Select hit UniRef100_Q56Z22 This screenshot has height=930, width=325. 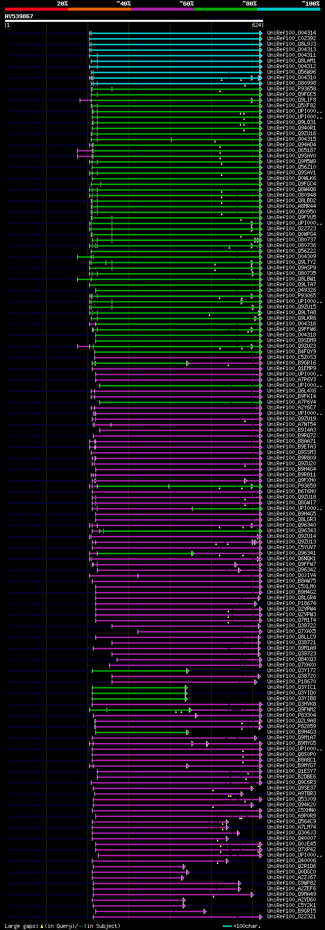click(291, 251)
